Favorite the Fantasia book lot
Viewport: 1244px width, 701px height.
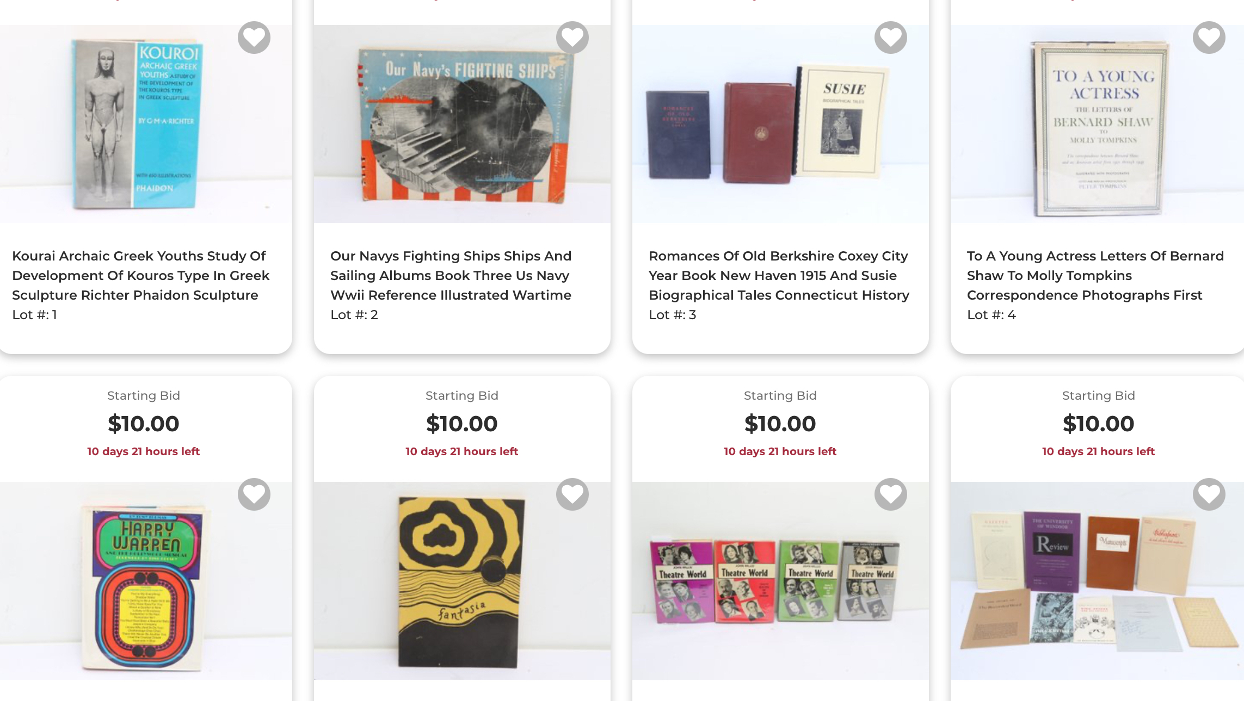572,494
